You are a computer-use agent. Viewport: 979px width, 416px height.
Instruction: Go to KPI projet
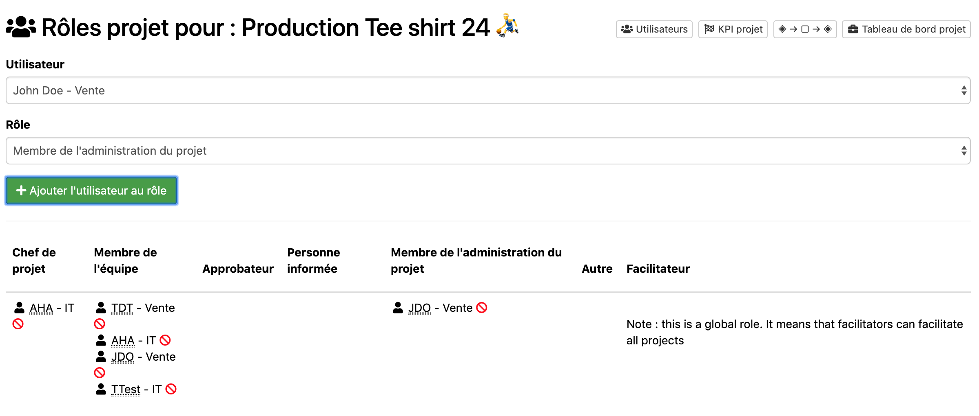click(733, 29)
